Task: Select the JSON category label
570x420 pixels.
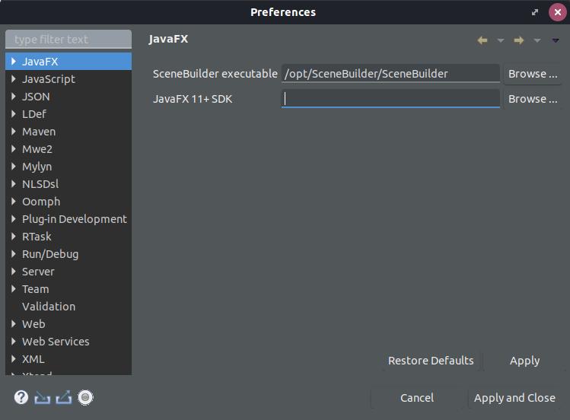Action: [36, 97]
